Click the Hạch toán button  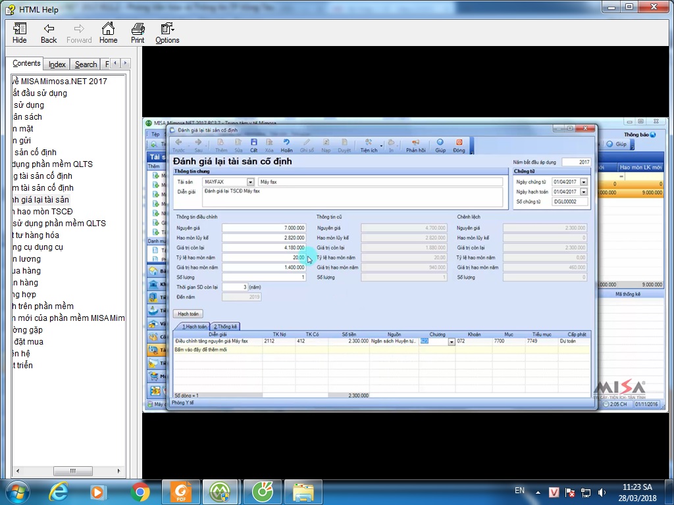point(188,314)
